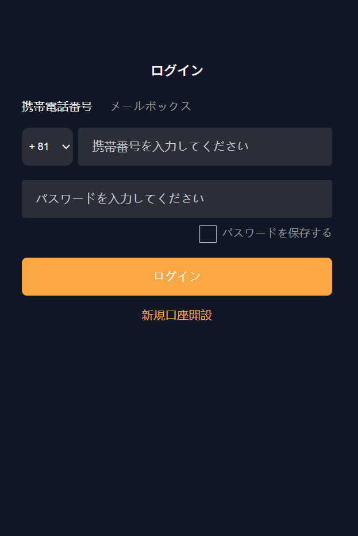Click the + 81 dialing code text
The width and height of the screenshot is (358, 536).
(39, 147)
